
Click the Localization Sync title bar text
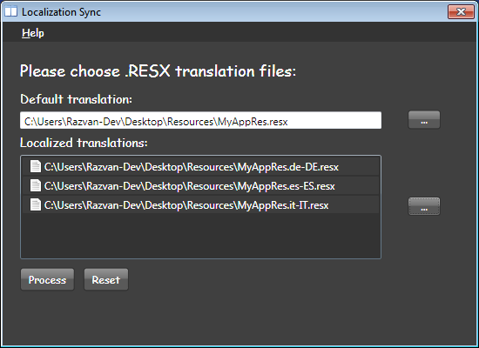tap(61, 12)
